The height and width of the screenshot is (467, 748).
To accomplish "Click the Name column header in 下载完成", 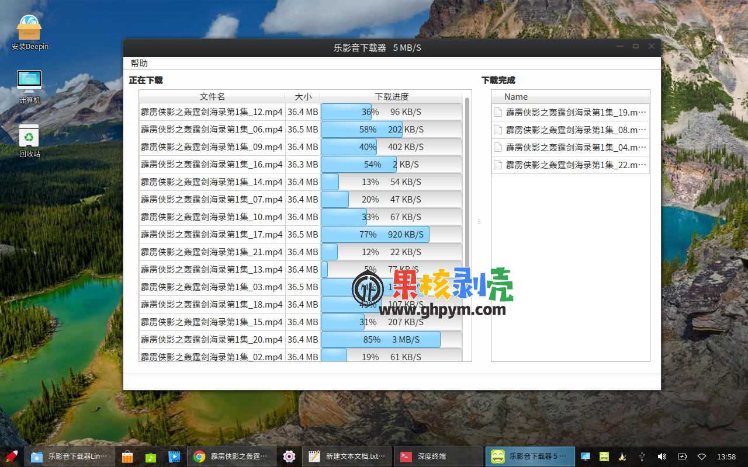I will pos(570,97).
